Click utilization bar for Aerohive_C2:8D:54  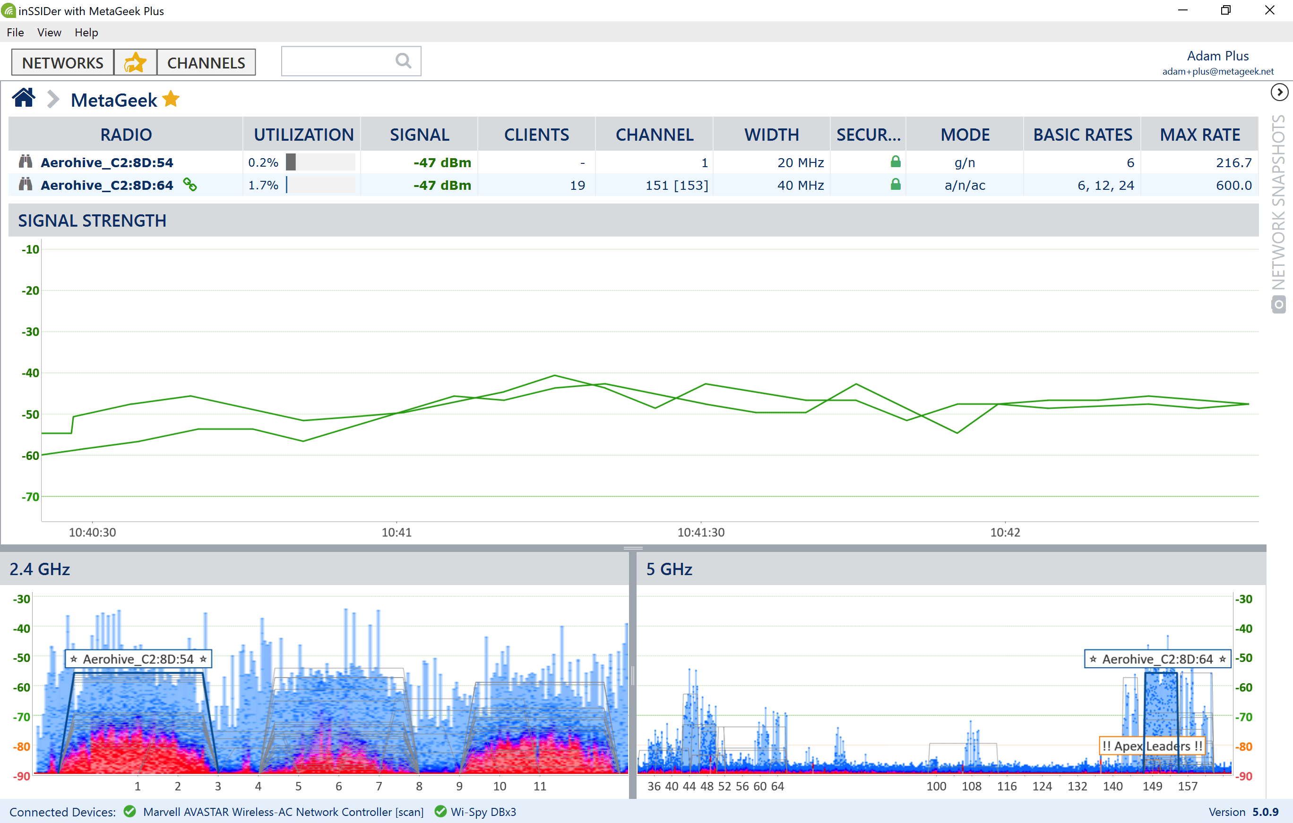pyautogui.click(x=320, y=162)
